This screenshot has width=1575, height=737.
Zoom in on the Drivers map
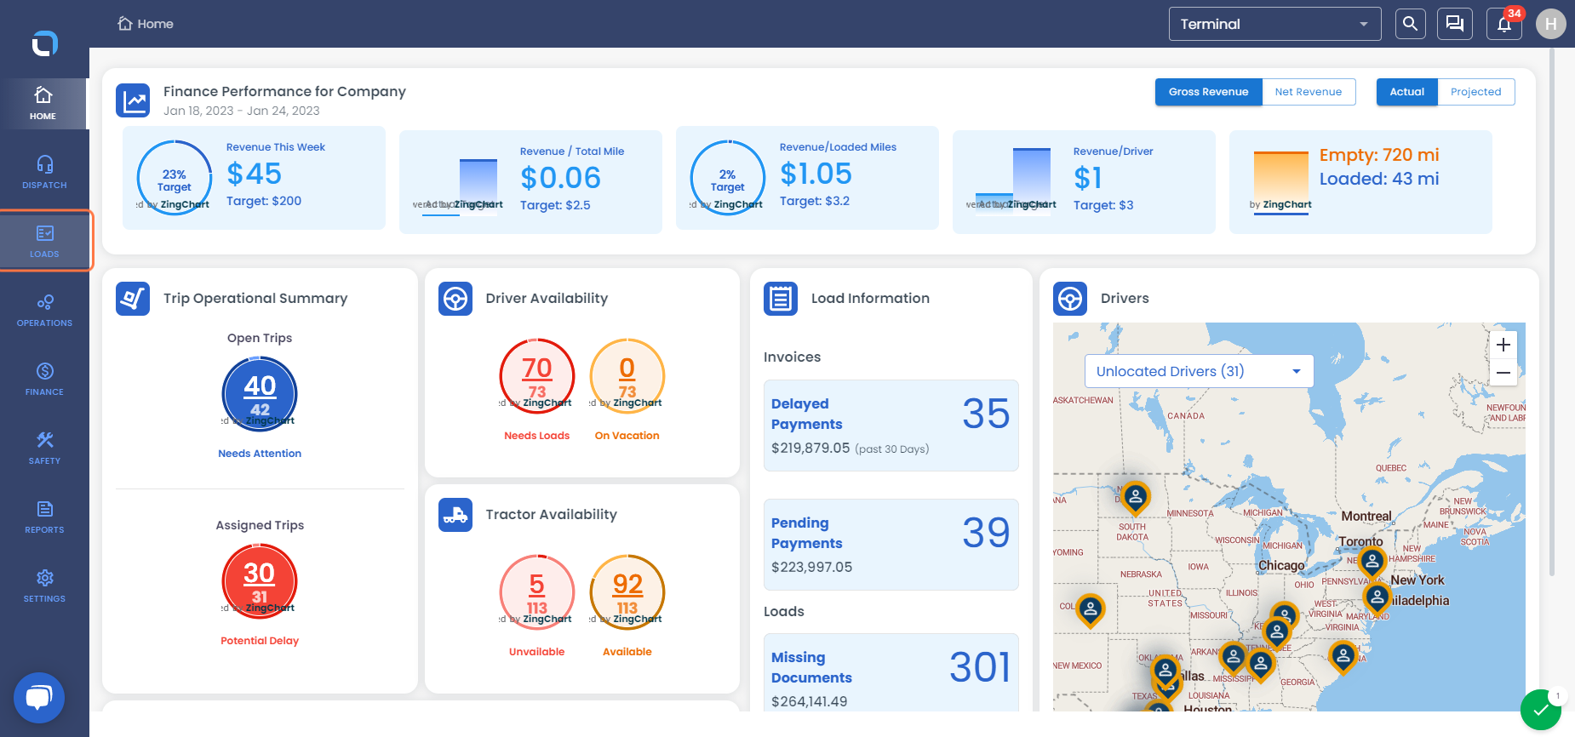(x=1503, y=345)
